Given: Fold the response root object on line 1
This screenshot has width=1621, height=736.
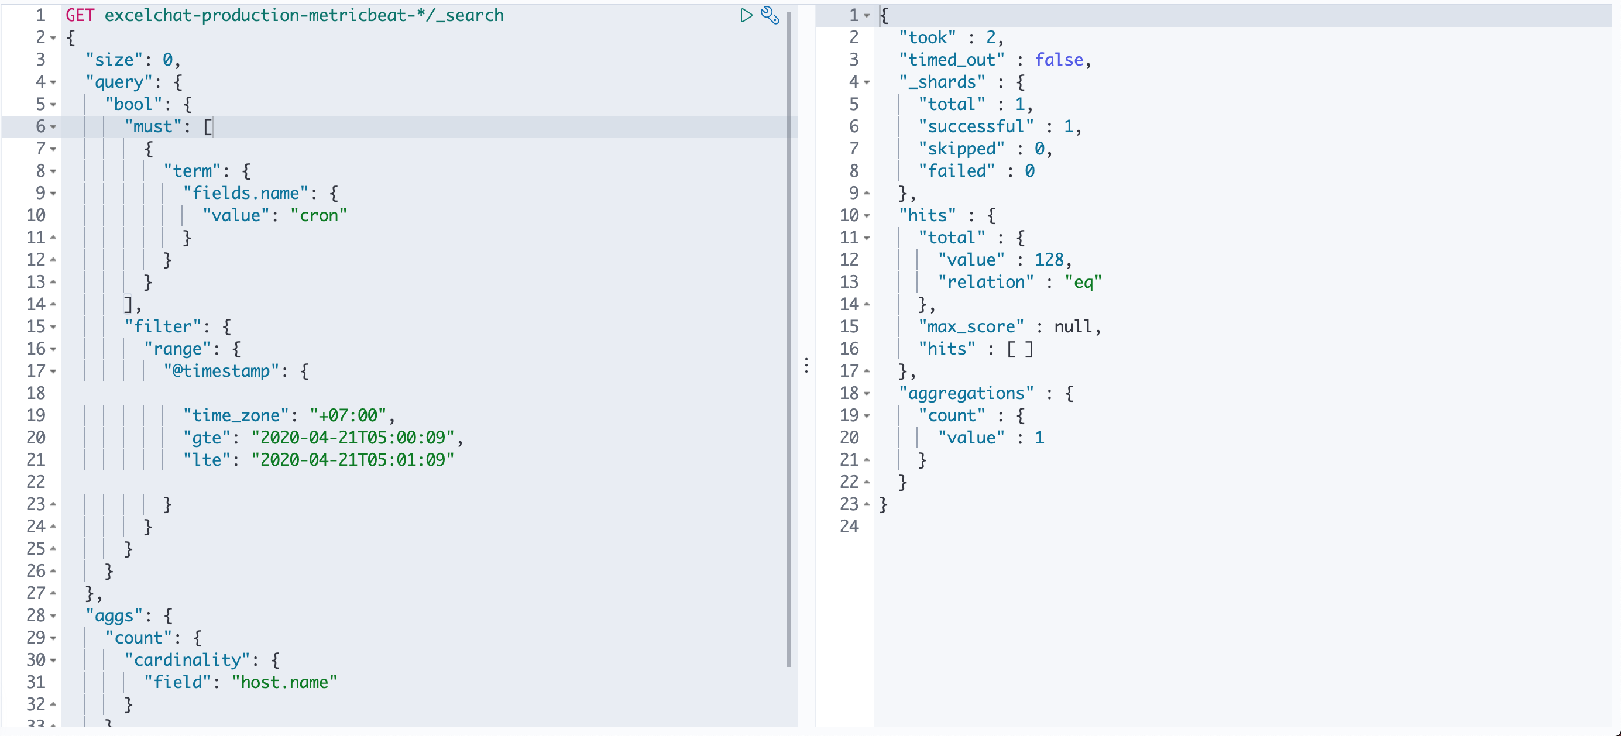Looking at the screenshot, I should click(867, 16).
